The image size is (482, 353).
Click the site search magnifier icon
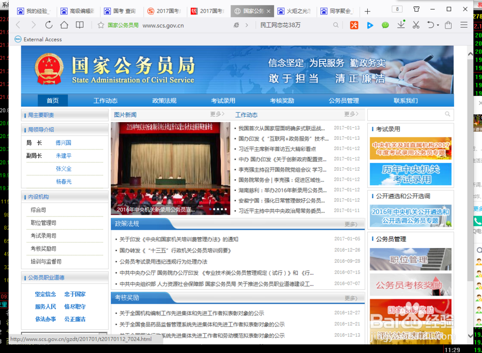click(x=448, y=114)
